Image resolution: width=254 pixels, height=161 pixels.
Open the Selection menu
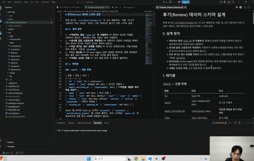17,2
